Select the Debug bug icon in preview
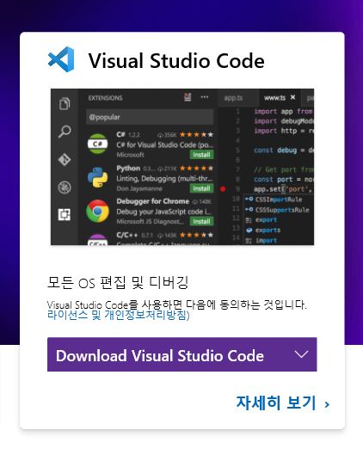The width and height of the screenshot is (363, 455). coord(65,188)
